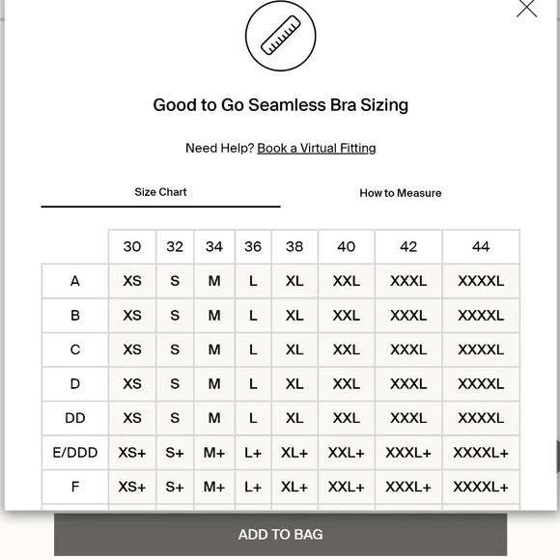
Task: Click XXXL cell in DD row
Action: tap(408, 418)
